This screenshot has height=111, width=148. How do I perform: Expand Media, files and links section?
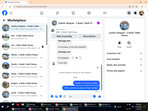[x=124, y=65]
